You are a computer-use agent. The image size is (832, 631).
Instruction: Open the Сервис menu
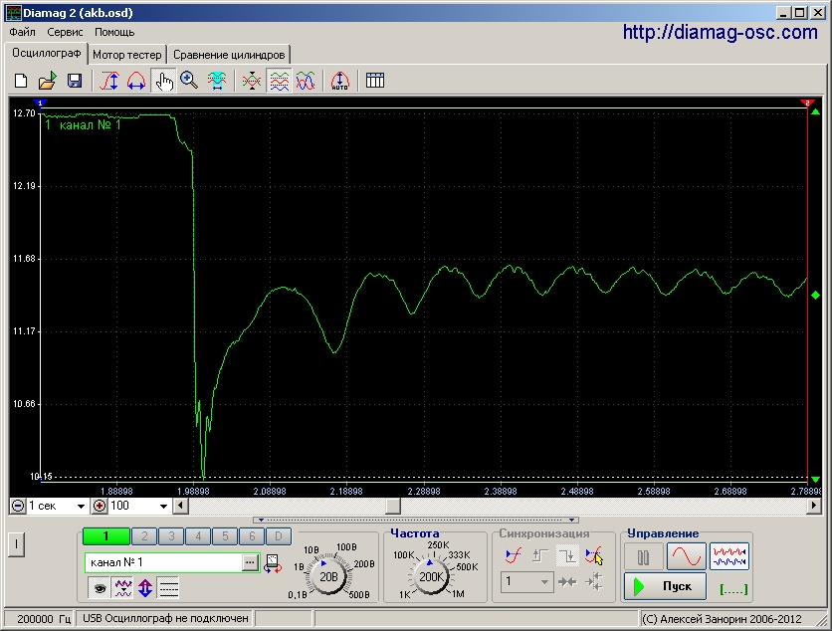click(65, 32)
